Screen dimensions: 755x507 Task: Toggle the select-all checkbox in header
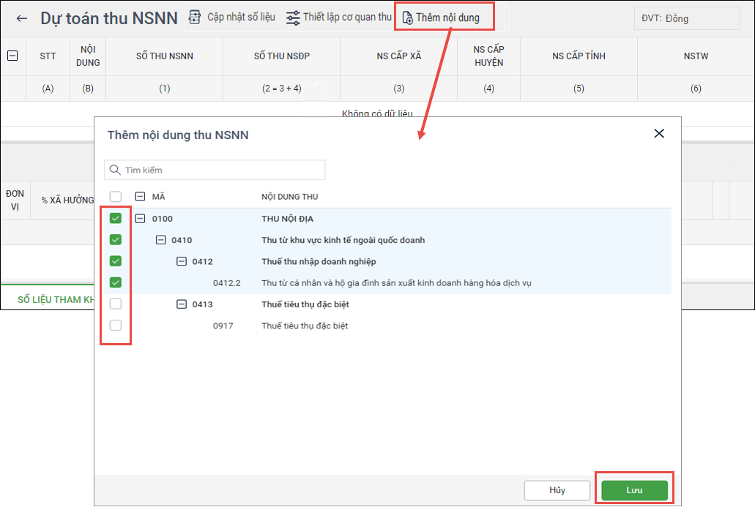tap(115, 197)
